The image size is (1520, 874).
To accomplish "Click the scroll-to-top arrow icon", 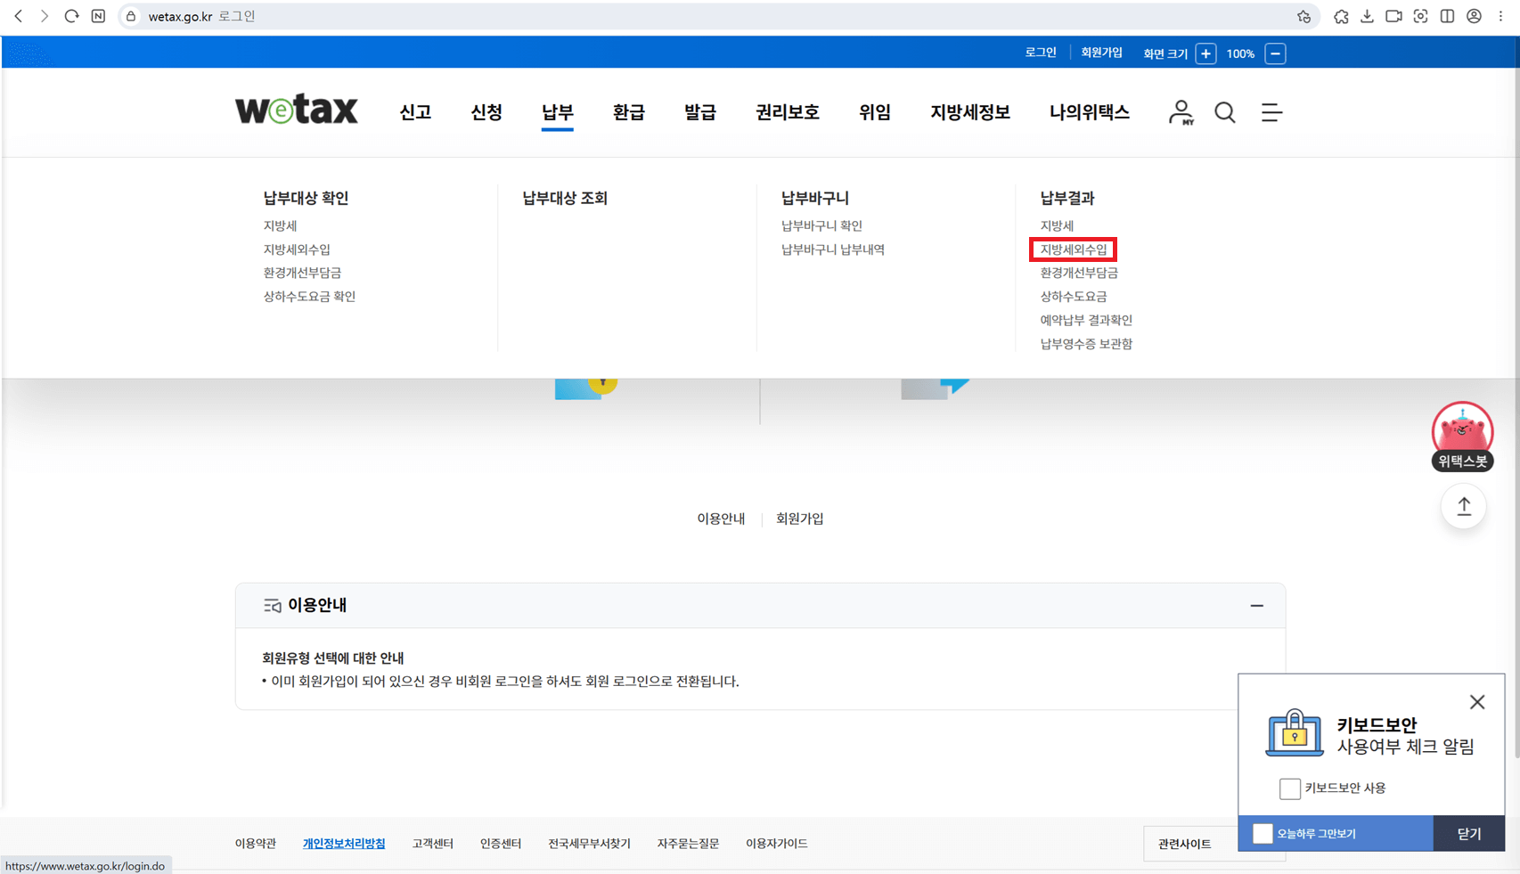I will point(1463,505).
